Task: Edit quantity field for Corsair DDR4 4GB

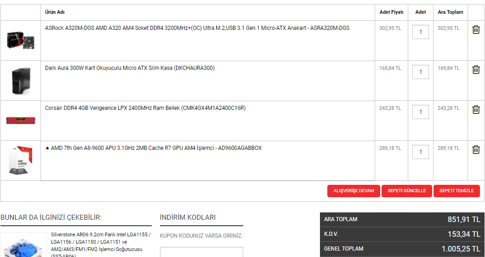Action: click(x=420, y=112)
